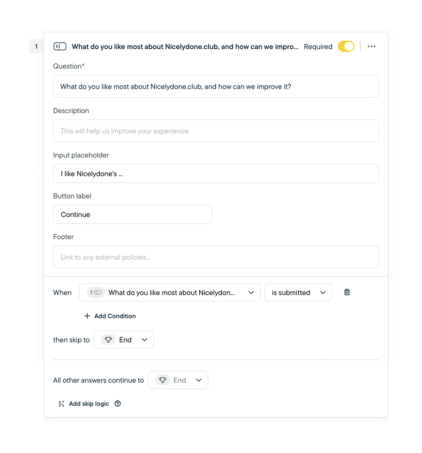This screenshot has height=453, width=422.
Task: Click the trophy icon in 'then skip to End'
Action: coord(109,340)
